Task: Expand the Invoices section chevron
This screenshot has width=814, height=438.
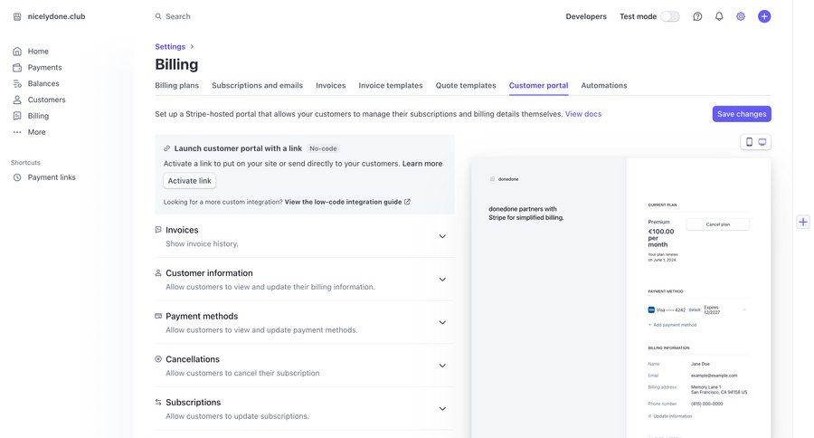Action: click(442, 236)
